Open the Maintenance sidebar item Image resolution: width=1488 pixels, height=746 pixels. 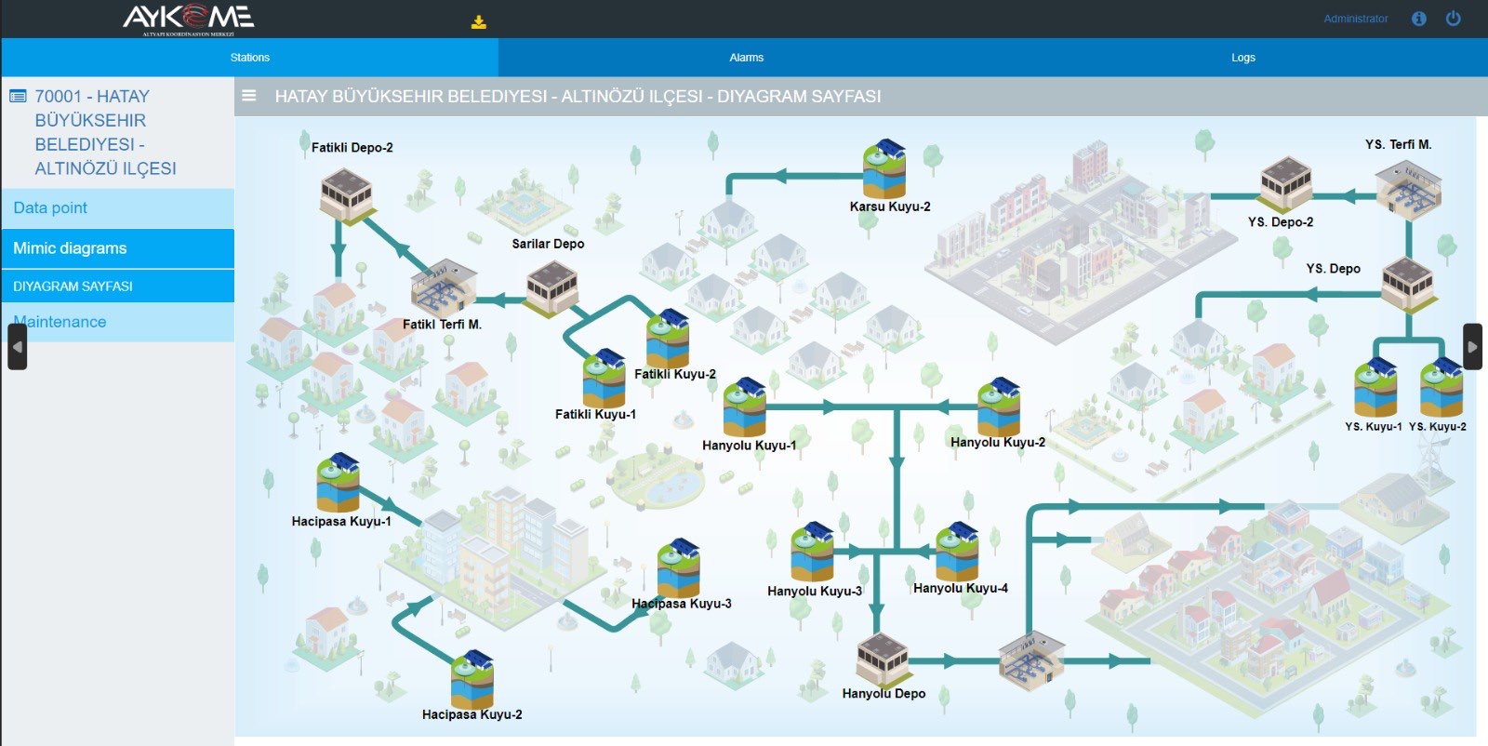click(x=118, y=322)
